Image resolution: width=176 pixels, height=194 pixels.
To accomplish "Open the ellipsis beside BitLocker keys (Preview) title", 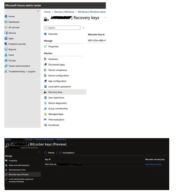I will coord(71,144).
